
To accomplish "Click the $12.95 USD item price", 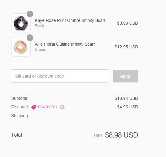I will coord(126,47).
